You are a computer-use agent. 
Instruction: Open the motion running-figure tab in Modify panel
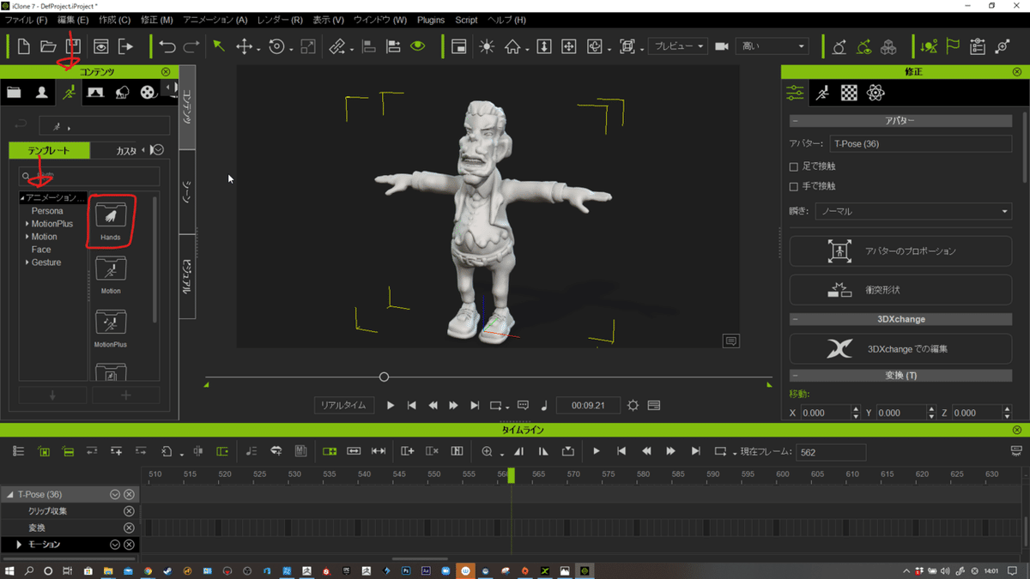pos(822,93)
